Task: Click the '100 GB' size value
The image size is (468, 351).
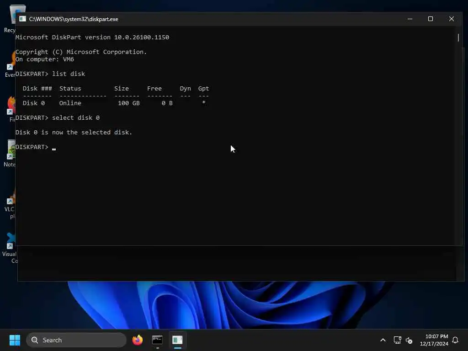Action: pos(128,103)
